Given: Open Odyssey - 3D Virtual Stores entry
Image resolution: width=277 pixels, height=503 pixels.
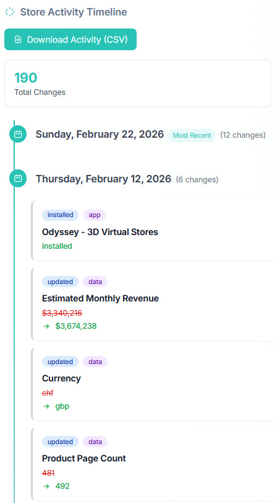Looking at the screenshot, I should (100, 232).
